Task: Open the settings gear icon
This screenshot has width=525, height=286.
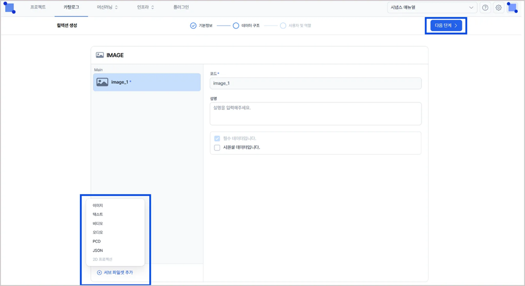Action: point(499,8)
